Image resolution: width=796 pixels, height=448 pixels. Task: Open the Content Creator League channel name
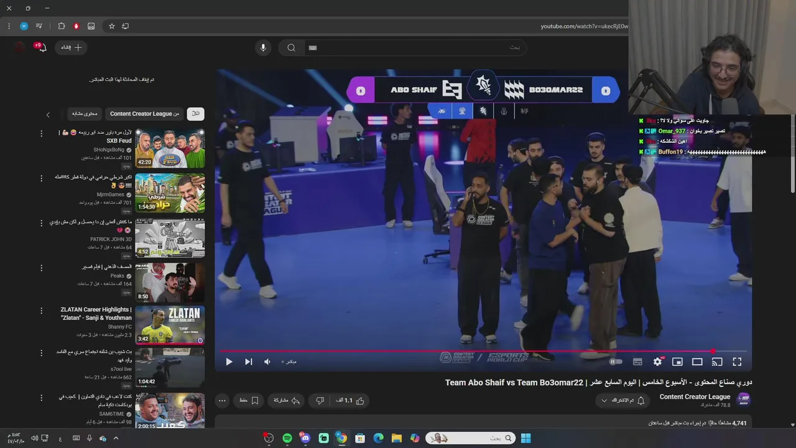point(695,397)
